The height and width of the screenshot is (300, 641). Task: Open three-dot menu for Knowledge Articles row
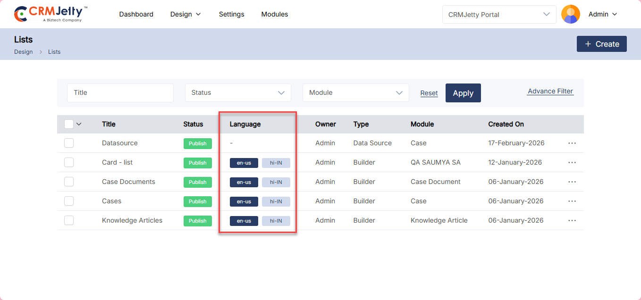tap(572, 220)
